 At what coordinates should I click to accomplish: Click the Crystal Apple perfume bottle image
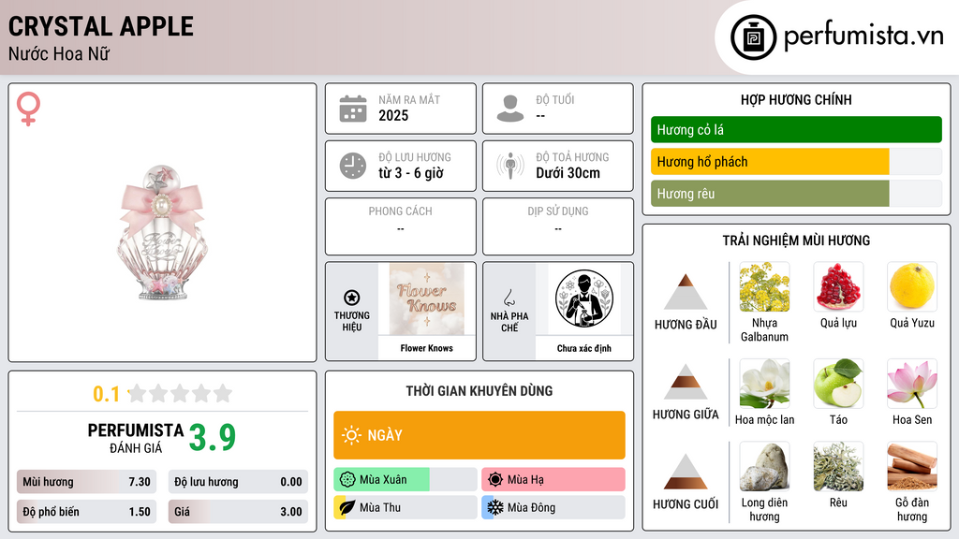(x=162, y=232)
